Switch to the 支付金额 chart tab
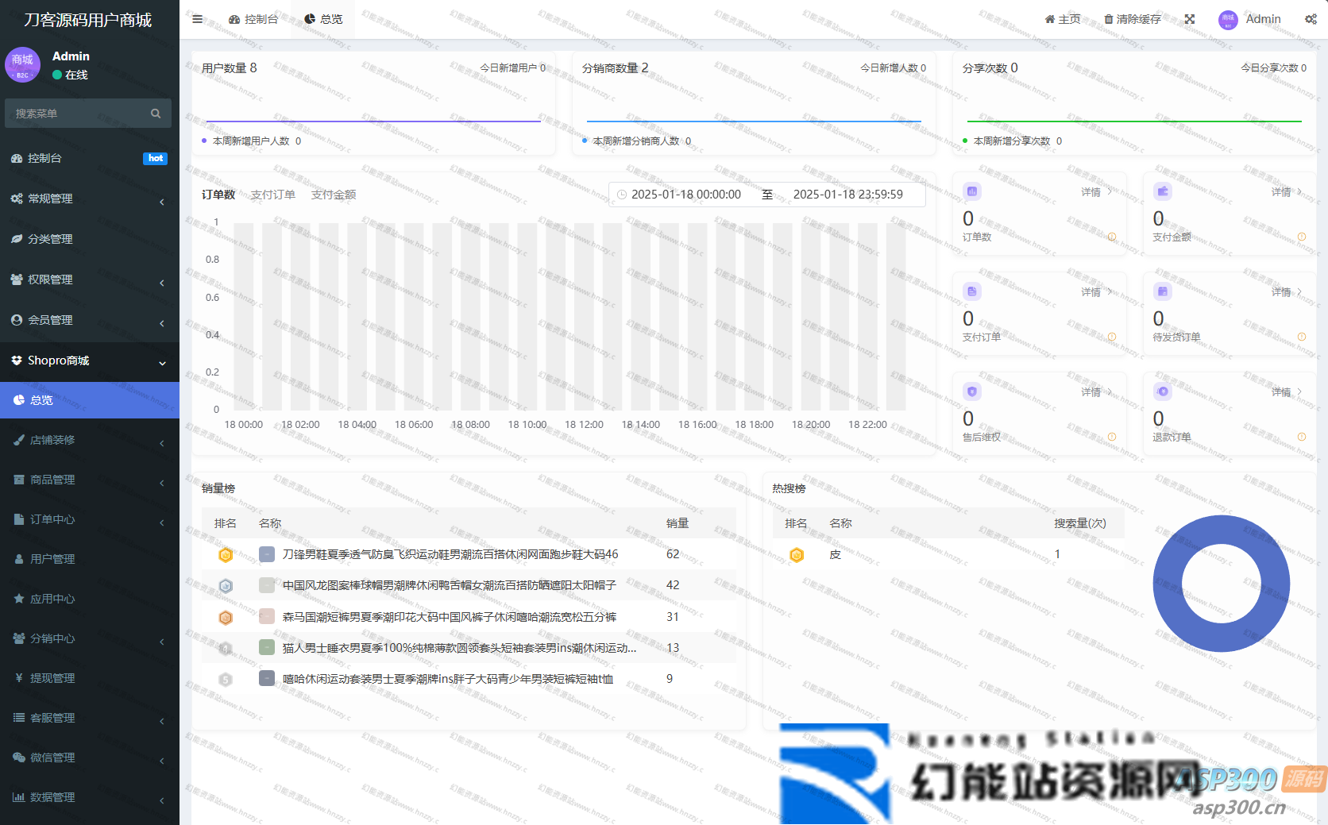1328x825 pixels. [x=334, y=195]
